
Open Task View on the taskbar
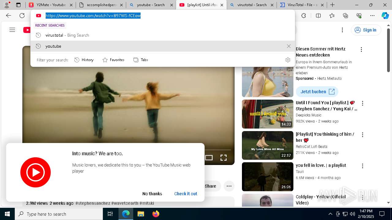point(110,214)
